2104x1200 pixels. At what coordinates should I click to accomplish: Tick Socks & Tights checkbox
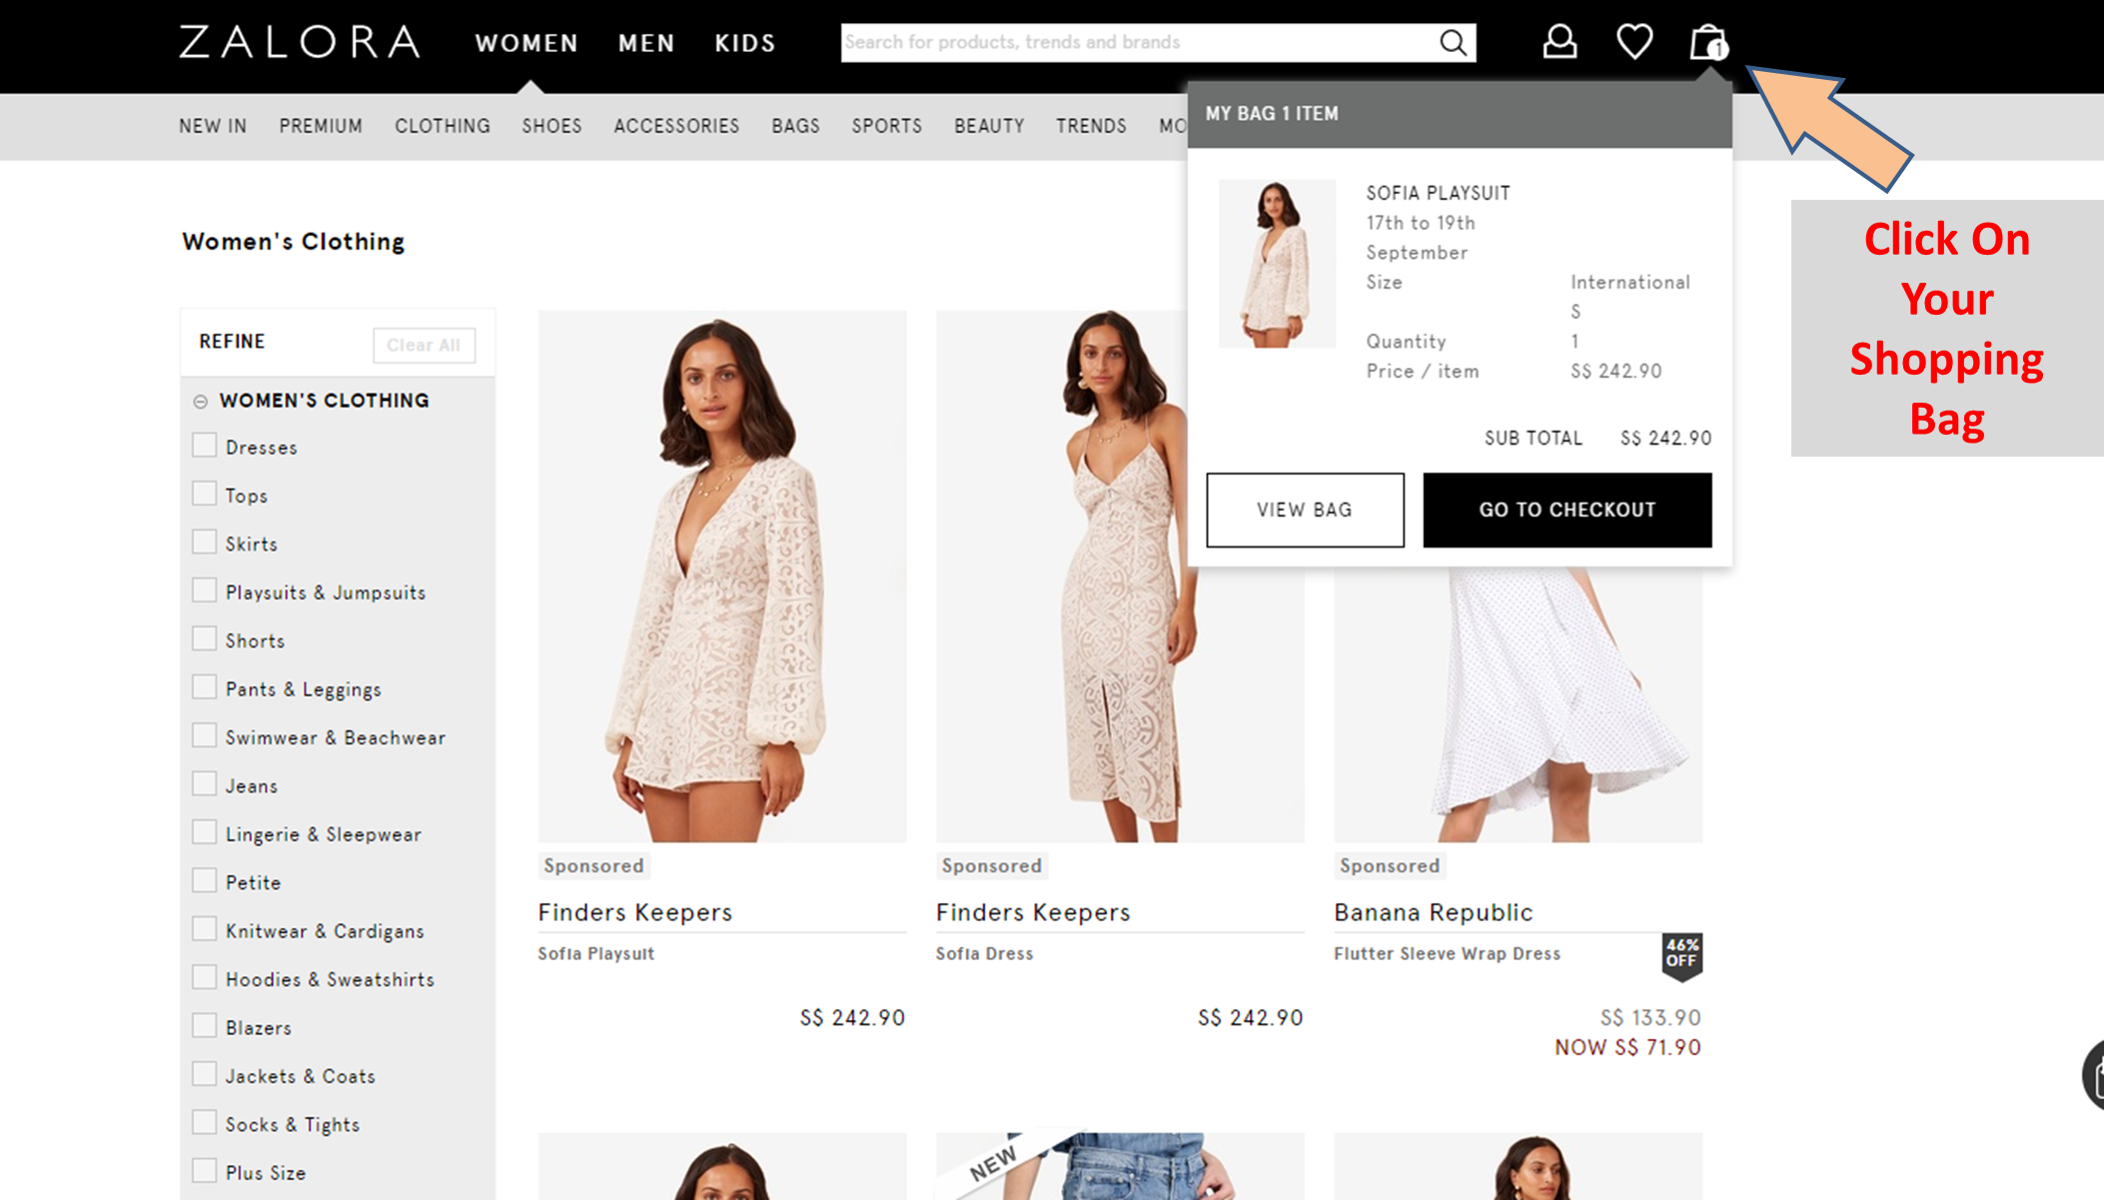(x=204, y=1123)
